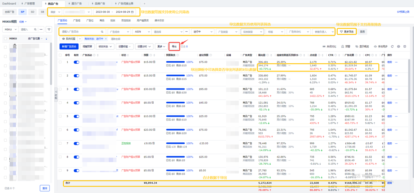This screenshot has width=414, height=193.
Task: Expand the 修改状态 dropdown button
Action: click(x=105, y=46)
